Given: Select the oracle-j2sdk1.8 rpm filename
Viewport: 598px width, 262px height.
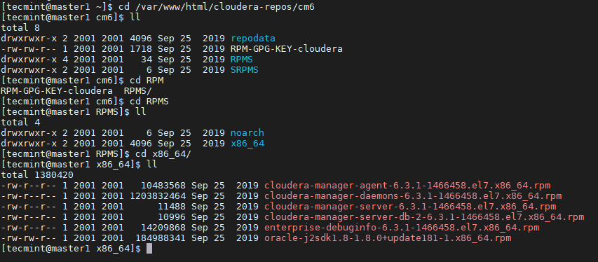Looking at the screenshot, I should pyautogui.click(x=388, y=238).
